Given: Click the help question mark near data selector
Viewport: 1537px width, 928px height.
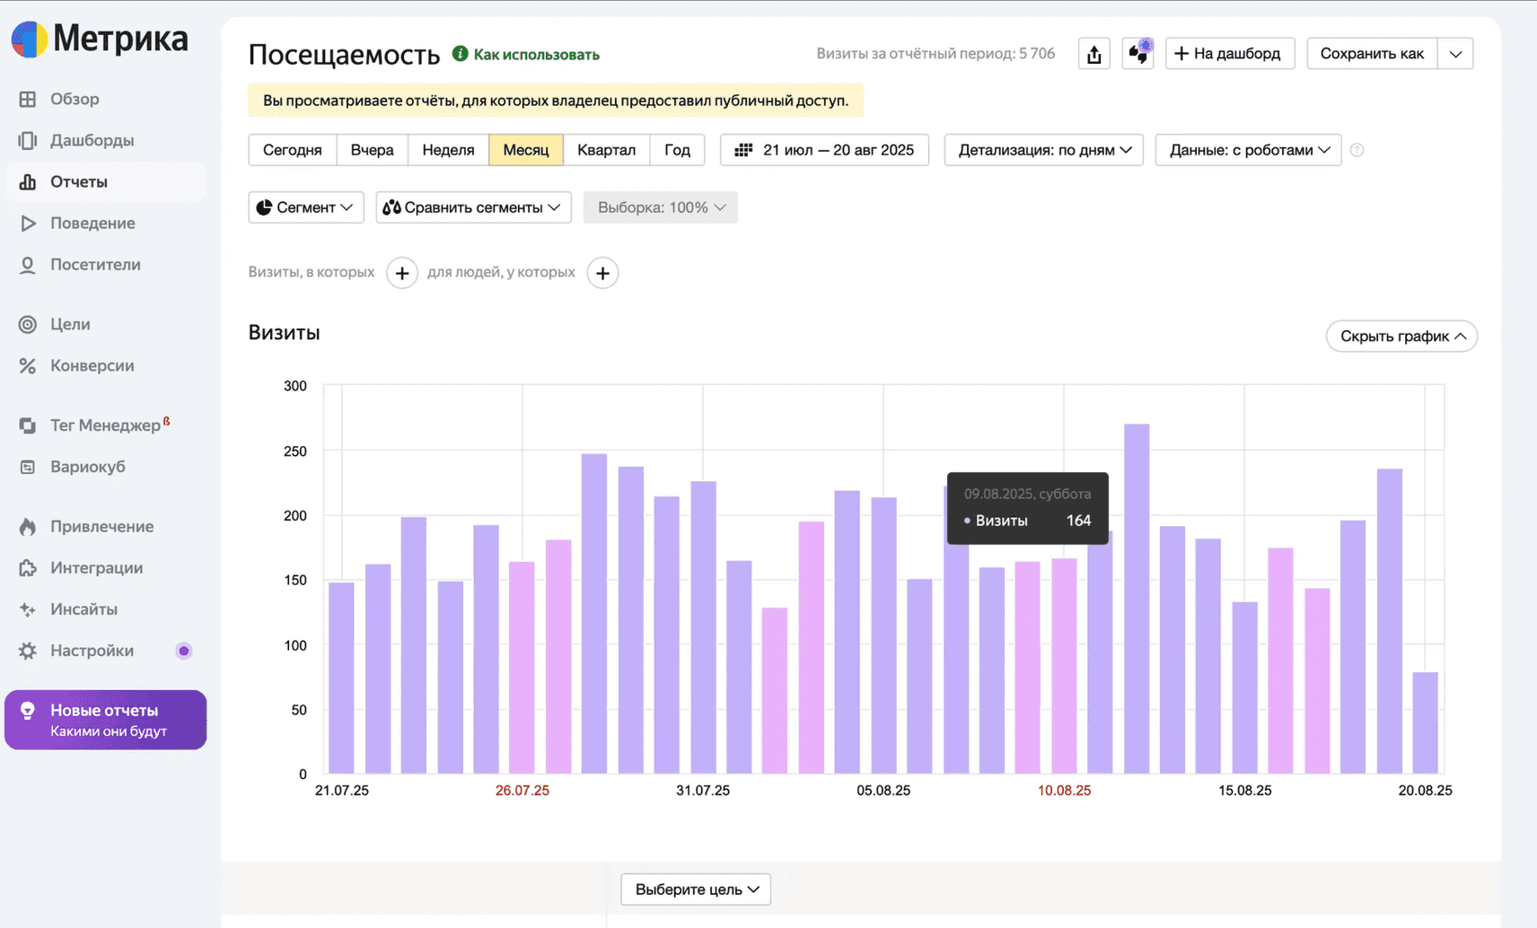Looking at the screenshot, I should pos(1357,151).
